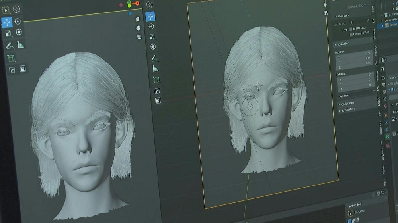Select the Annotate tool in left viewport

click(9, 46)
